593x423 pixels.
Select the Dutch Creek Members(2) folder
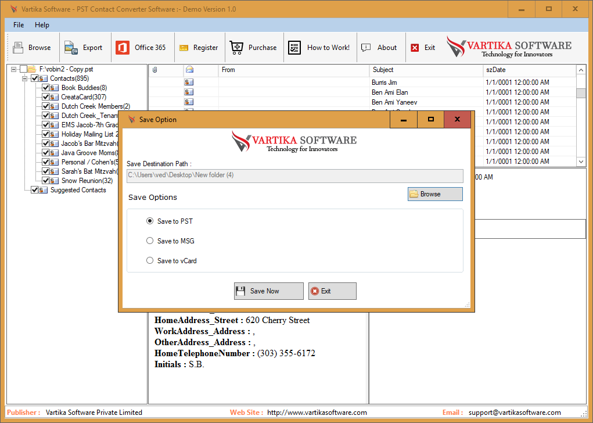pos(96,106)
